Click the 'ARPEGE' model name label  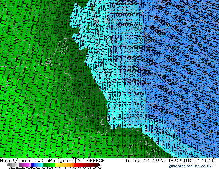[x=96, y=161]
